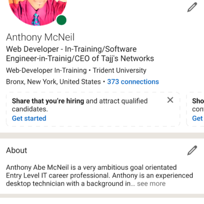Click the green online status dot
The width and height of the screenshot is (204, 204).
click(x=61, y=20)
